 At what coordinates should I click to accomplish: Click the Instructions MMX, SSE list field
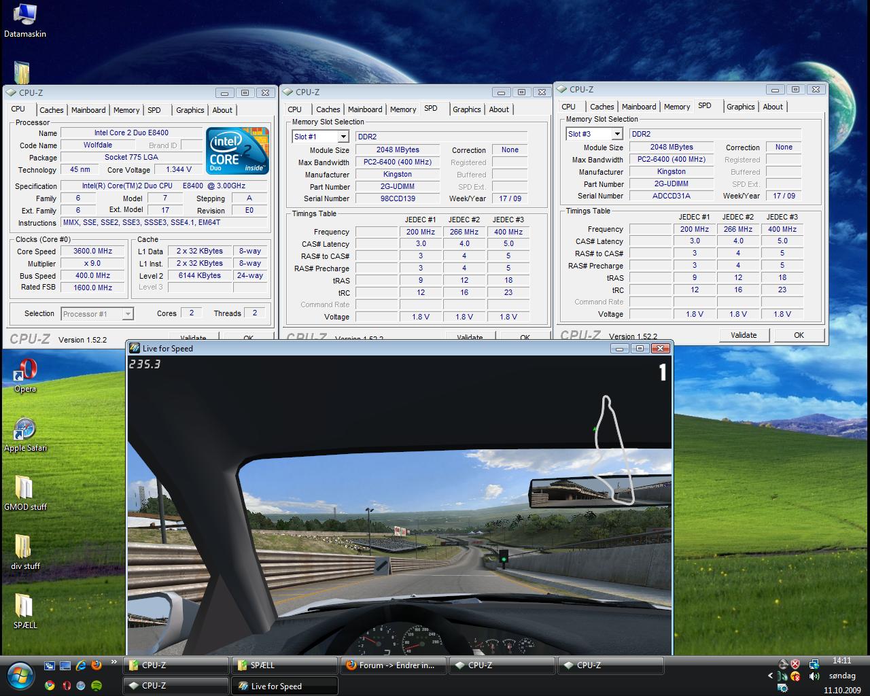click(163, 222)
